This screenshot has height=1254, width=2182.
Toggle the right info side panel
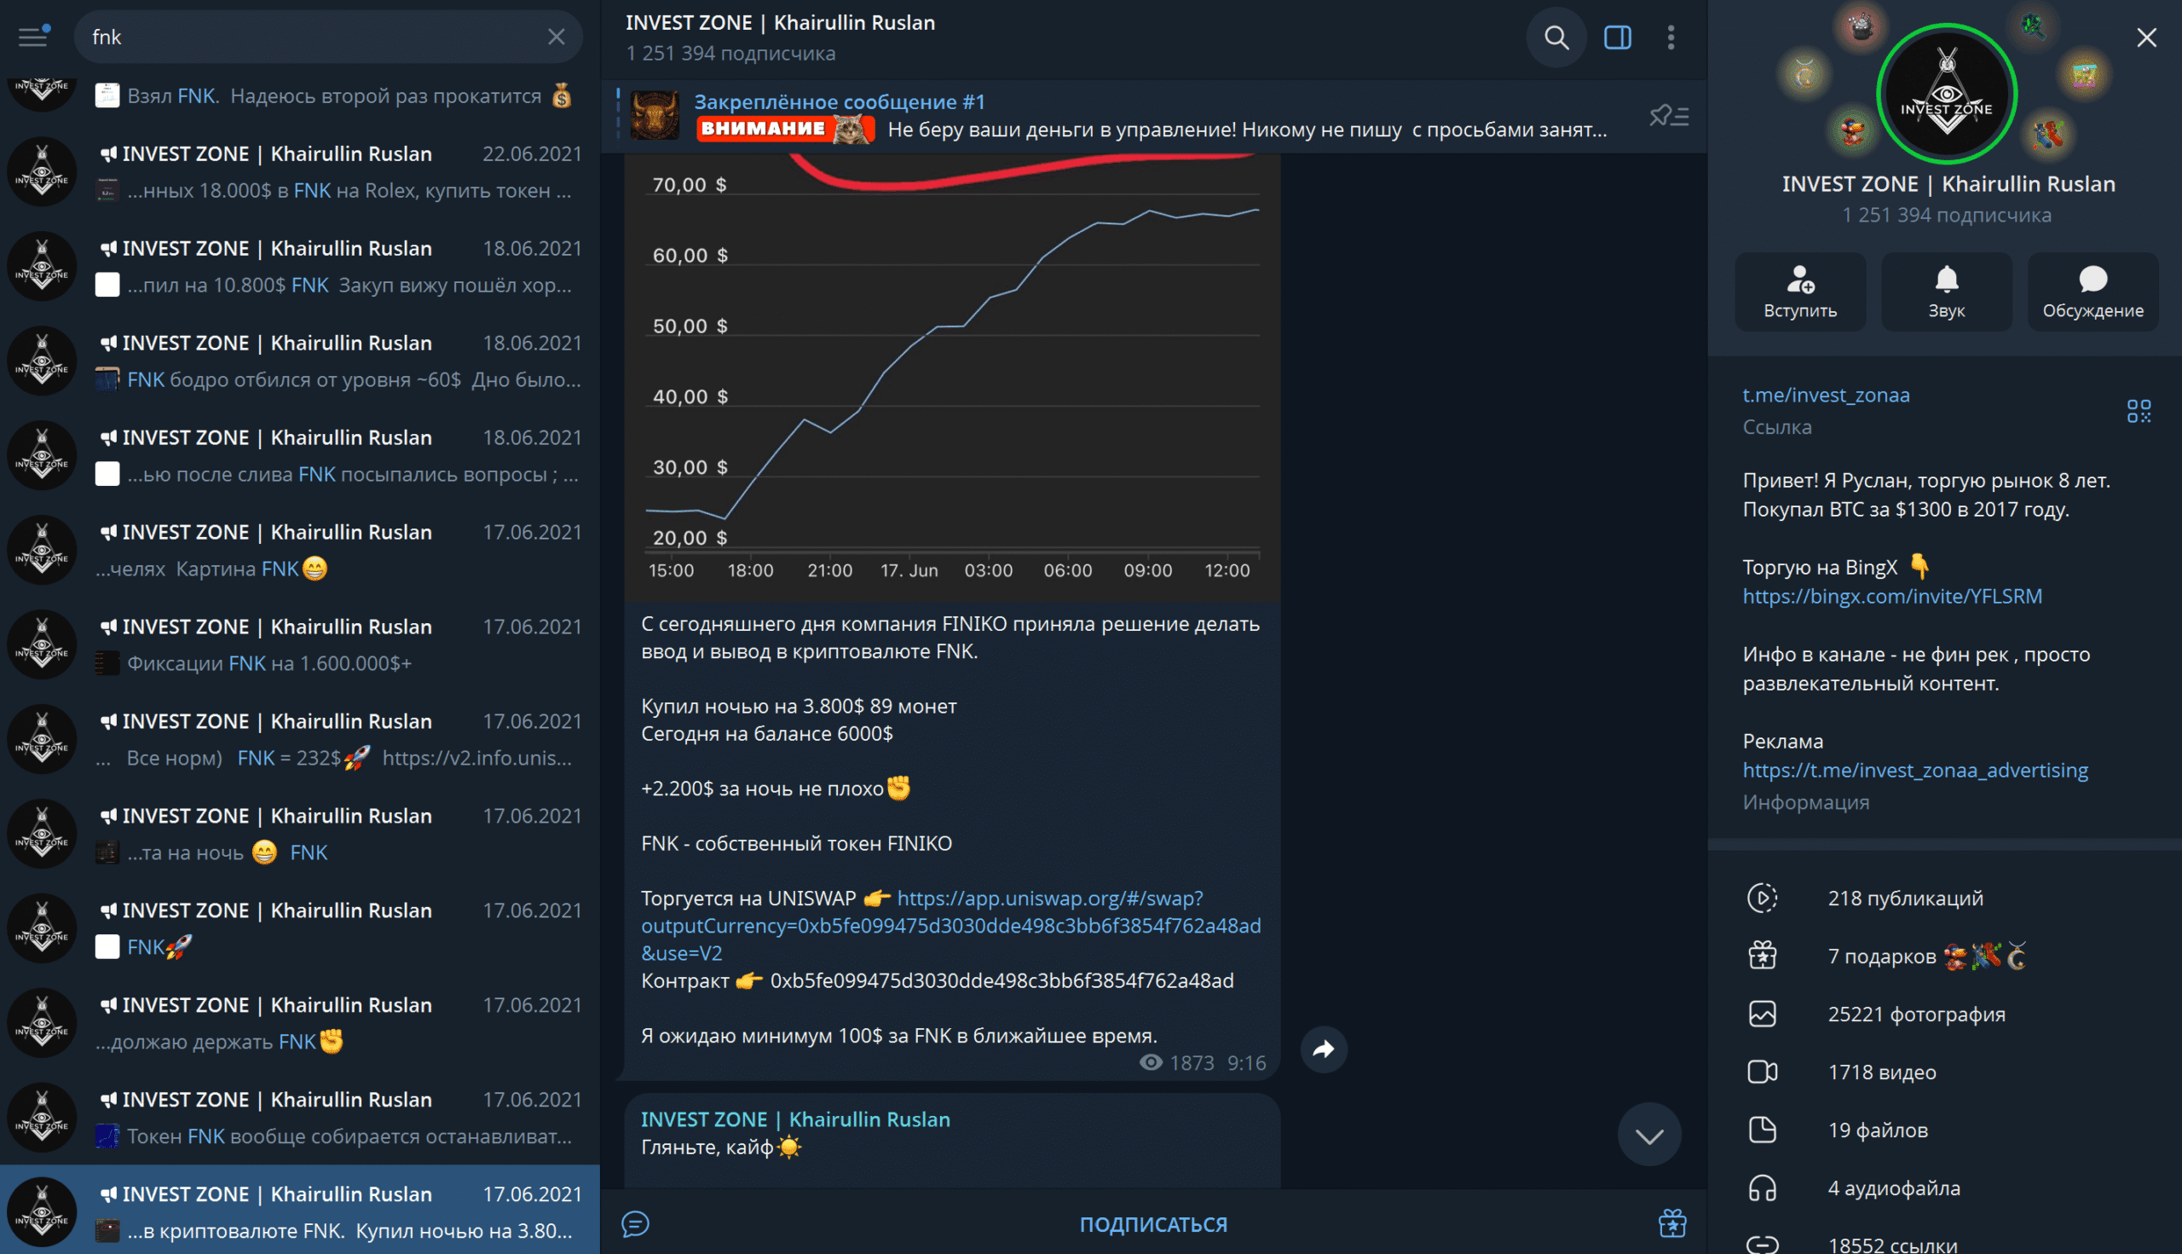click(1617, 37)
